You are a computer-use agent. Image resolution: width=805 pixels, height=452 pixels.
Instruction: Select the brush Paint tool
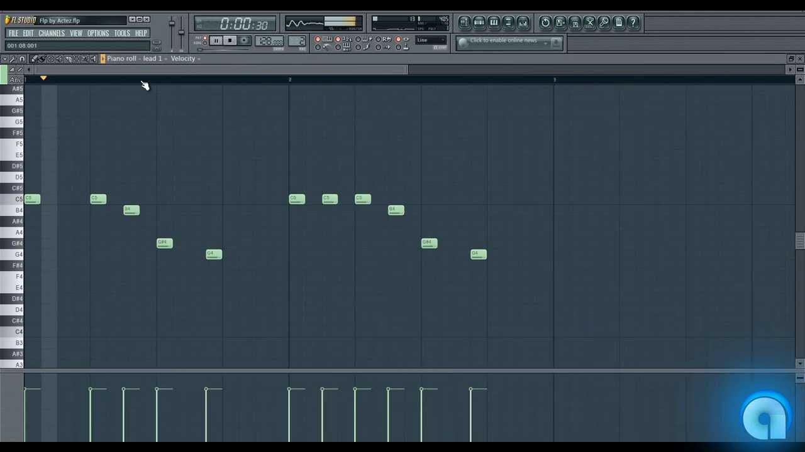[x=42, y=59]
